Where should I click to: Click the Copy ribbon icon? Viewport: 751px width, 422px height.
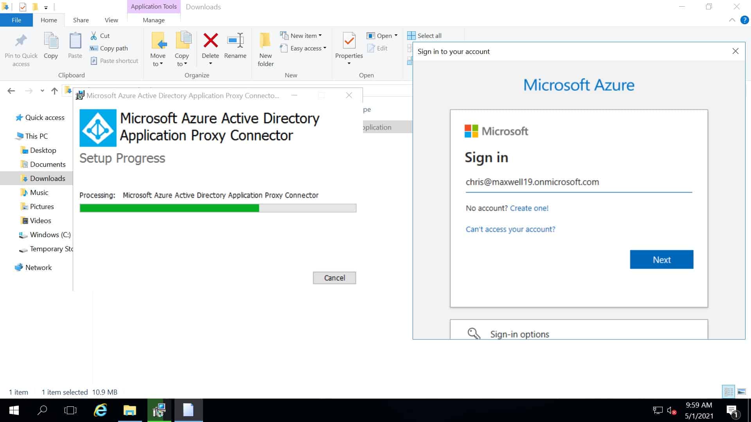51,41
